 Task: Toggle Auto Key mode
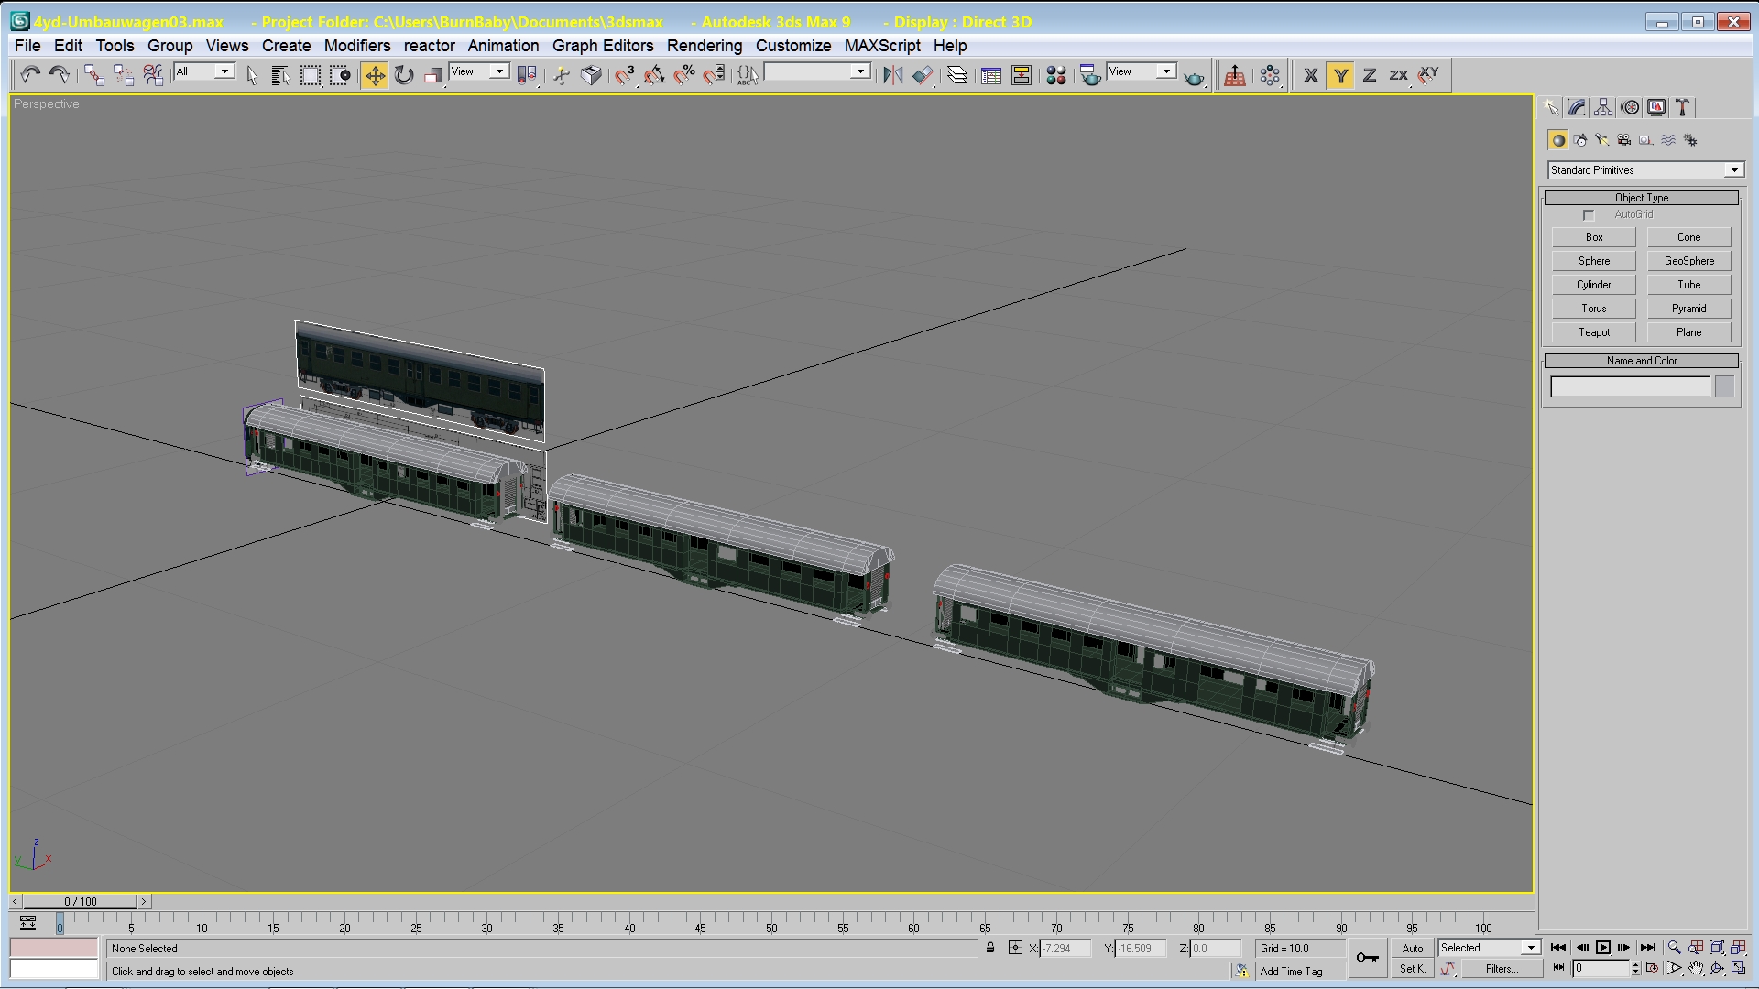tap(1412, 949)
